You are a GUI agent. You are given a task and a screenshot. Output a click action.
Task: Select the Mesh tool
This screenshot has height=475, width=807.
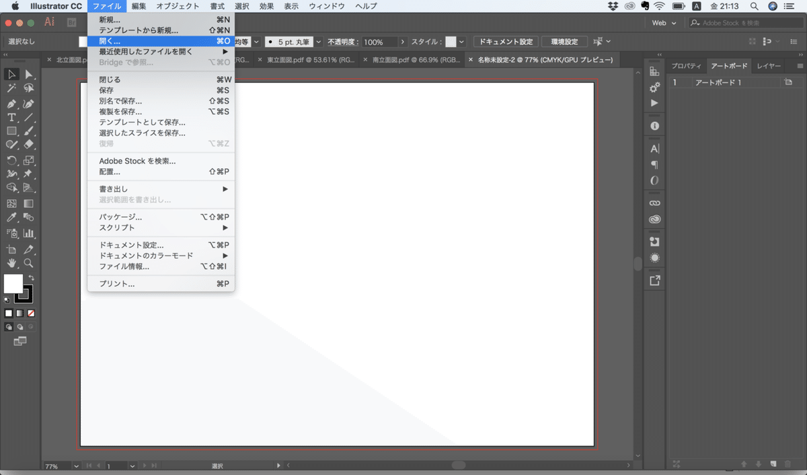(11, 203)
